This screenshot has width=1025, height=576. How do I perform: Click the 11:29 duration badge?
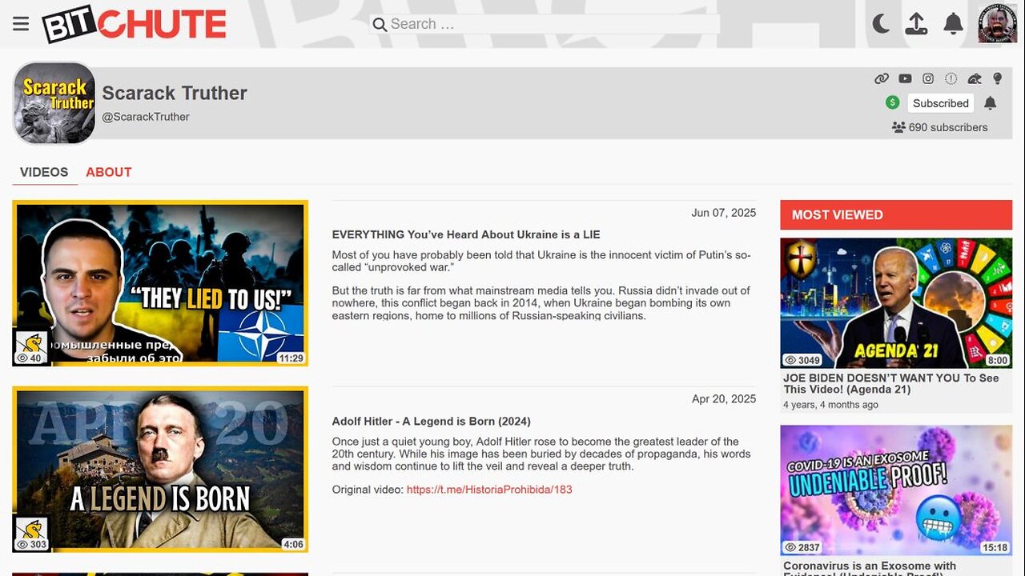coord(291,358)
